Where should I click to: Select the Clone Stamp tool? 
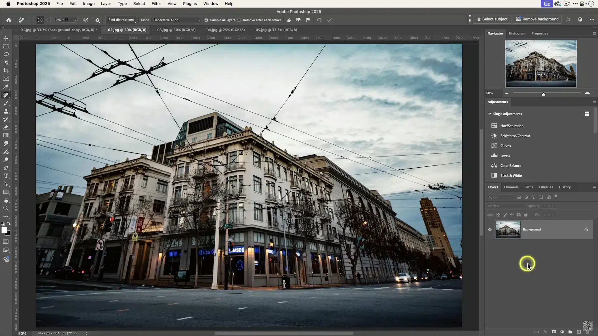[6, 111]
